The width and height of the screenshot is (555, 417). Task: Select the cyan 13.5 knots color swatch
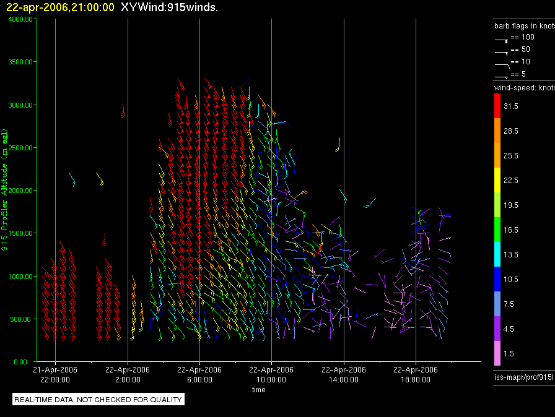coord(497,254)
